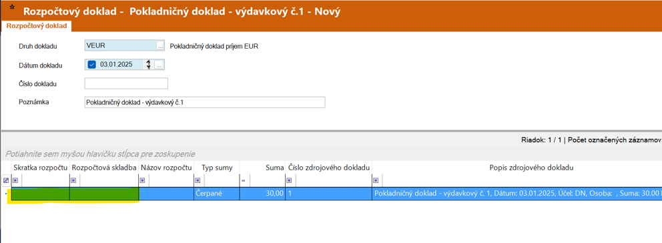The image size is (662, 243).
Task: Click the Poznámka text field
Action: (x=205, y=102)
